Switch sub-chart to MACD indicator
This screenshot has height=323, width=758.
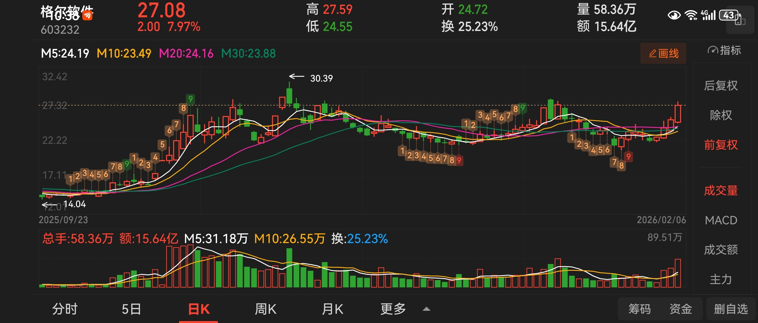[x=721, y=220]
